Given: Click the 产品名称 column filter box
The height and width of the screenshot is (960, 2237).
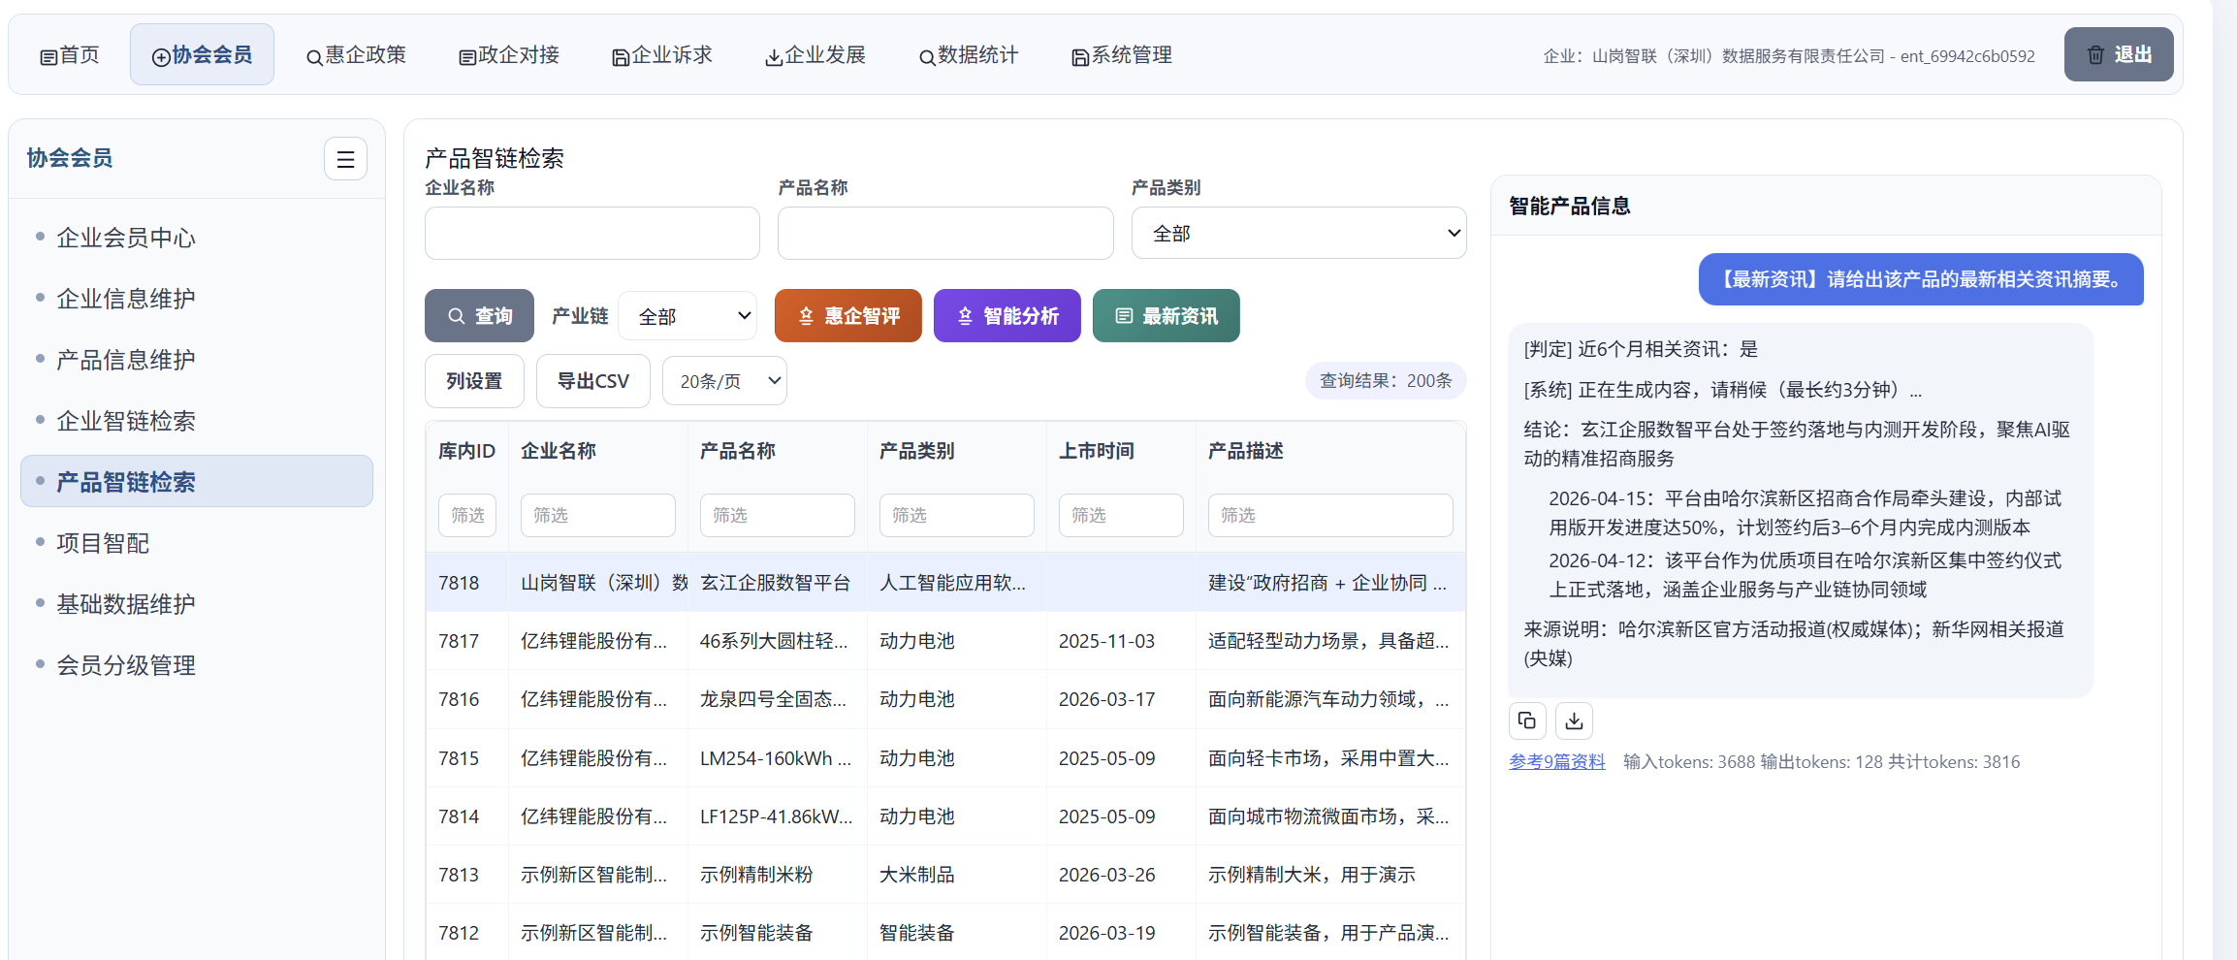Looking at the screenshot, I should [x=778, y=515].
